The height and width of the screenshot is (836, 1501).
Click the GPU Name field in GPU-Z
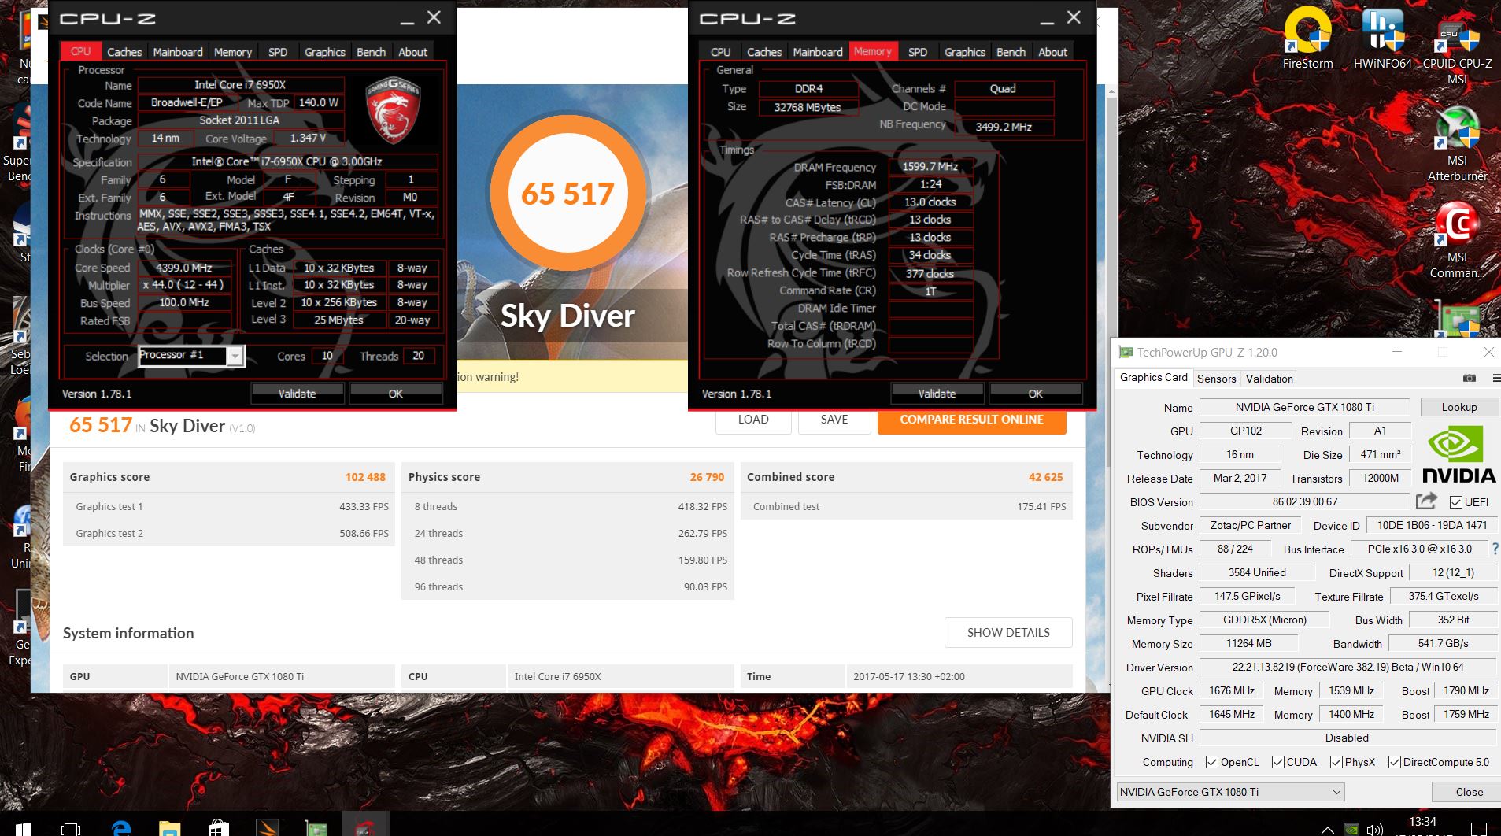[x=1304, y=407]
